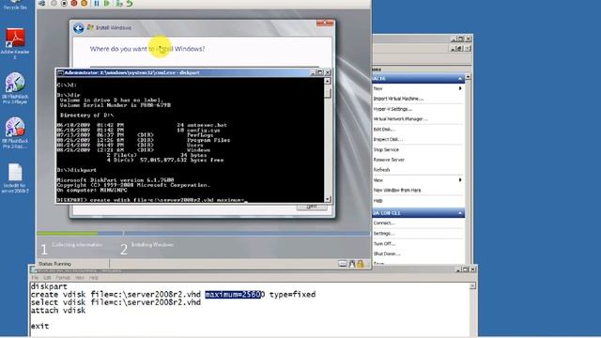Click the 'attach vdisk' line in Notepad
Viewport: 601px width, 338px height.
pyautogui.click(x=58, y=311)
